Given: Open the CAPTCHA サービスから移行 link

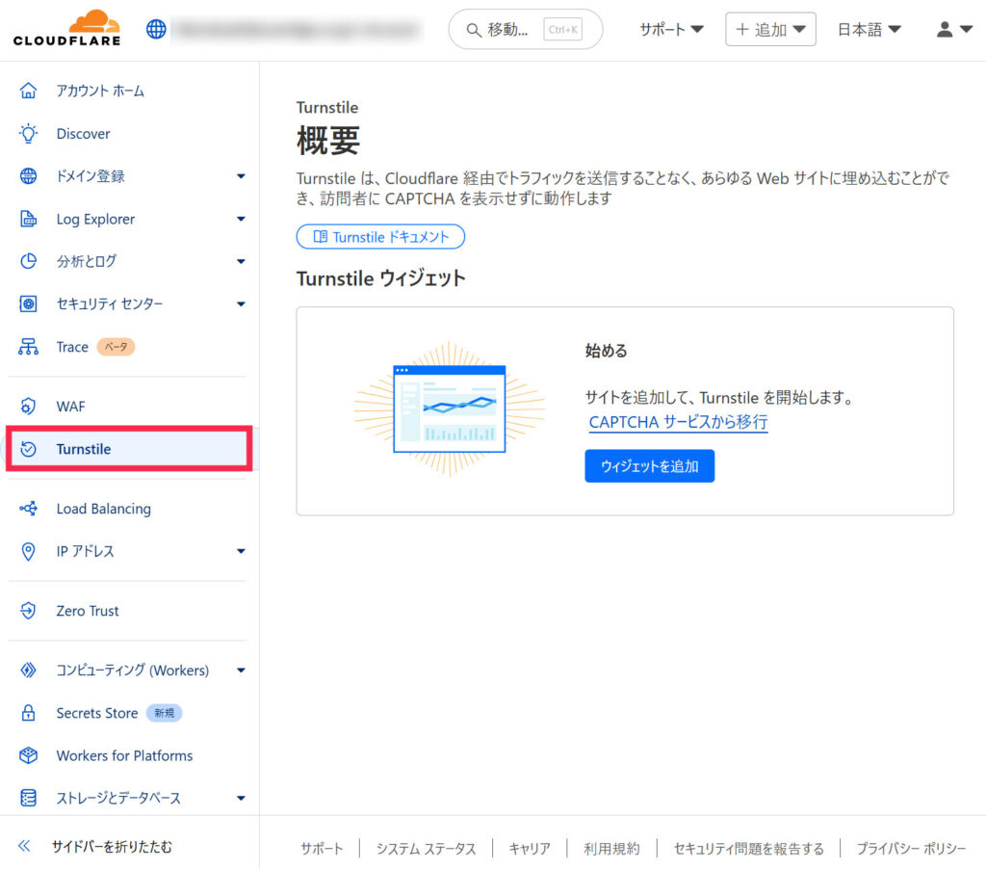Looking at the screenshot, I should click(678, 422).
